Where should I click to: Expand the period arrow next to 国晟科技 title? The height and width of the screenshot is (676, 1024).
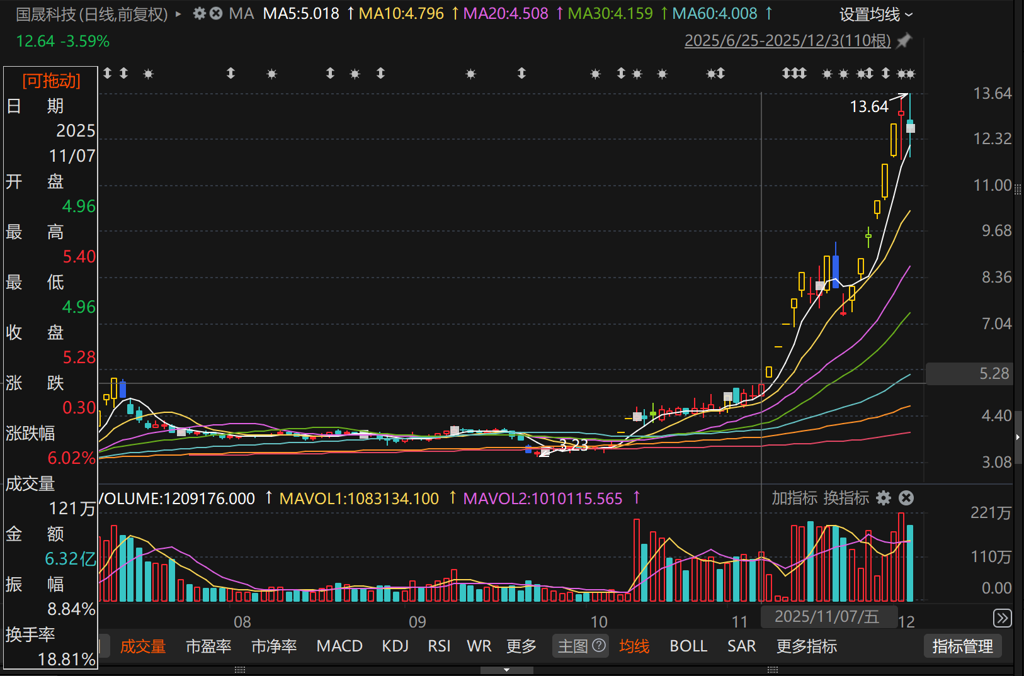click(x=179, y=14)
